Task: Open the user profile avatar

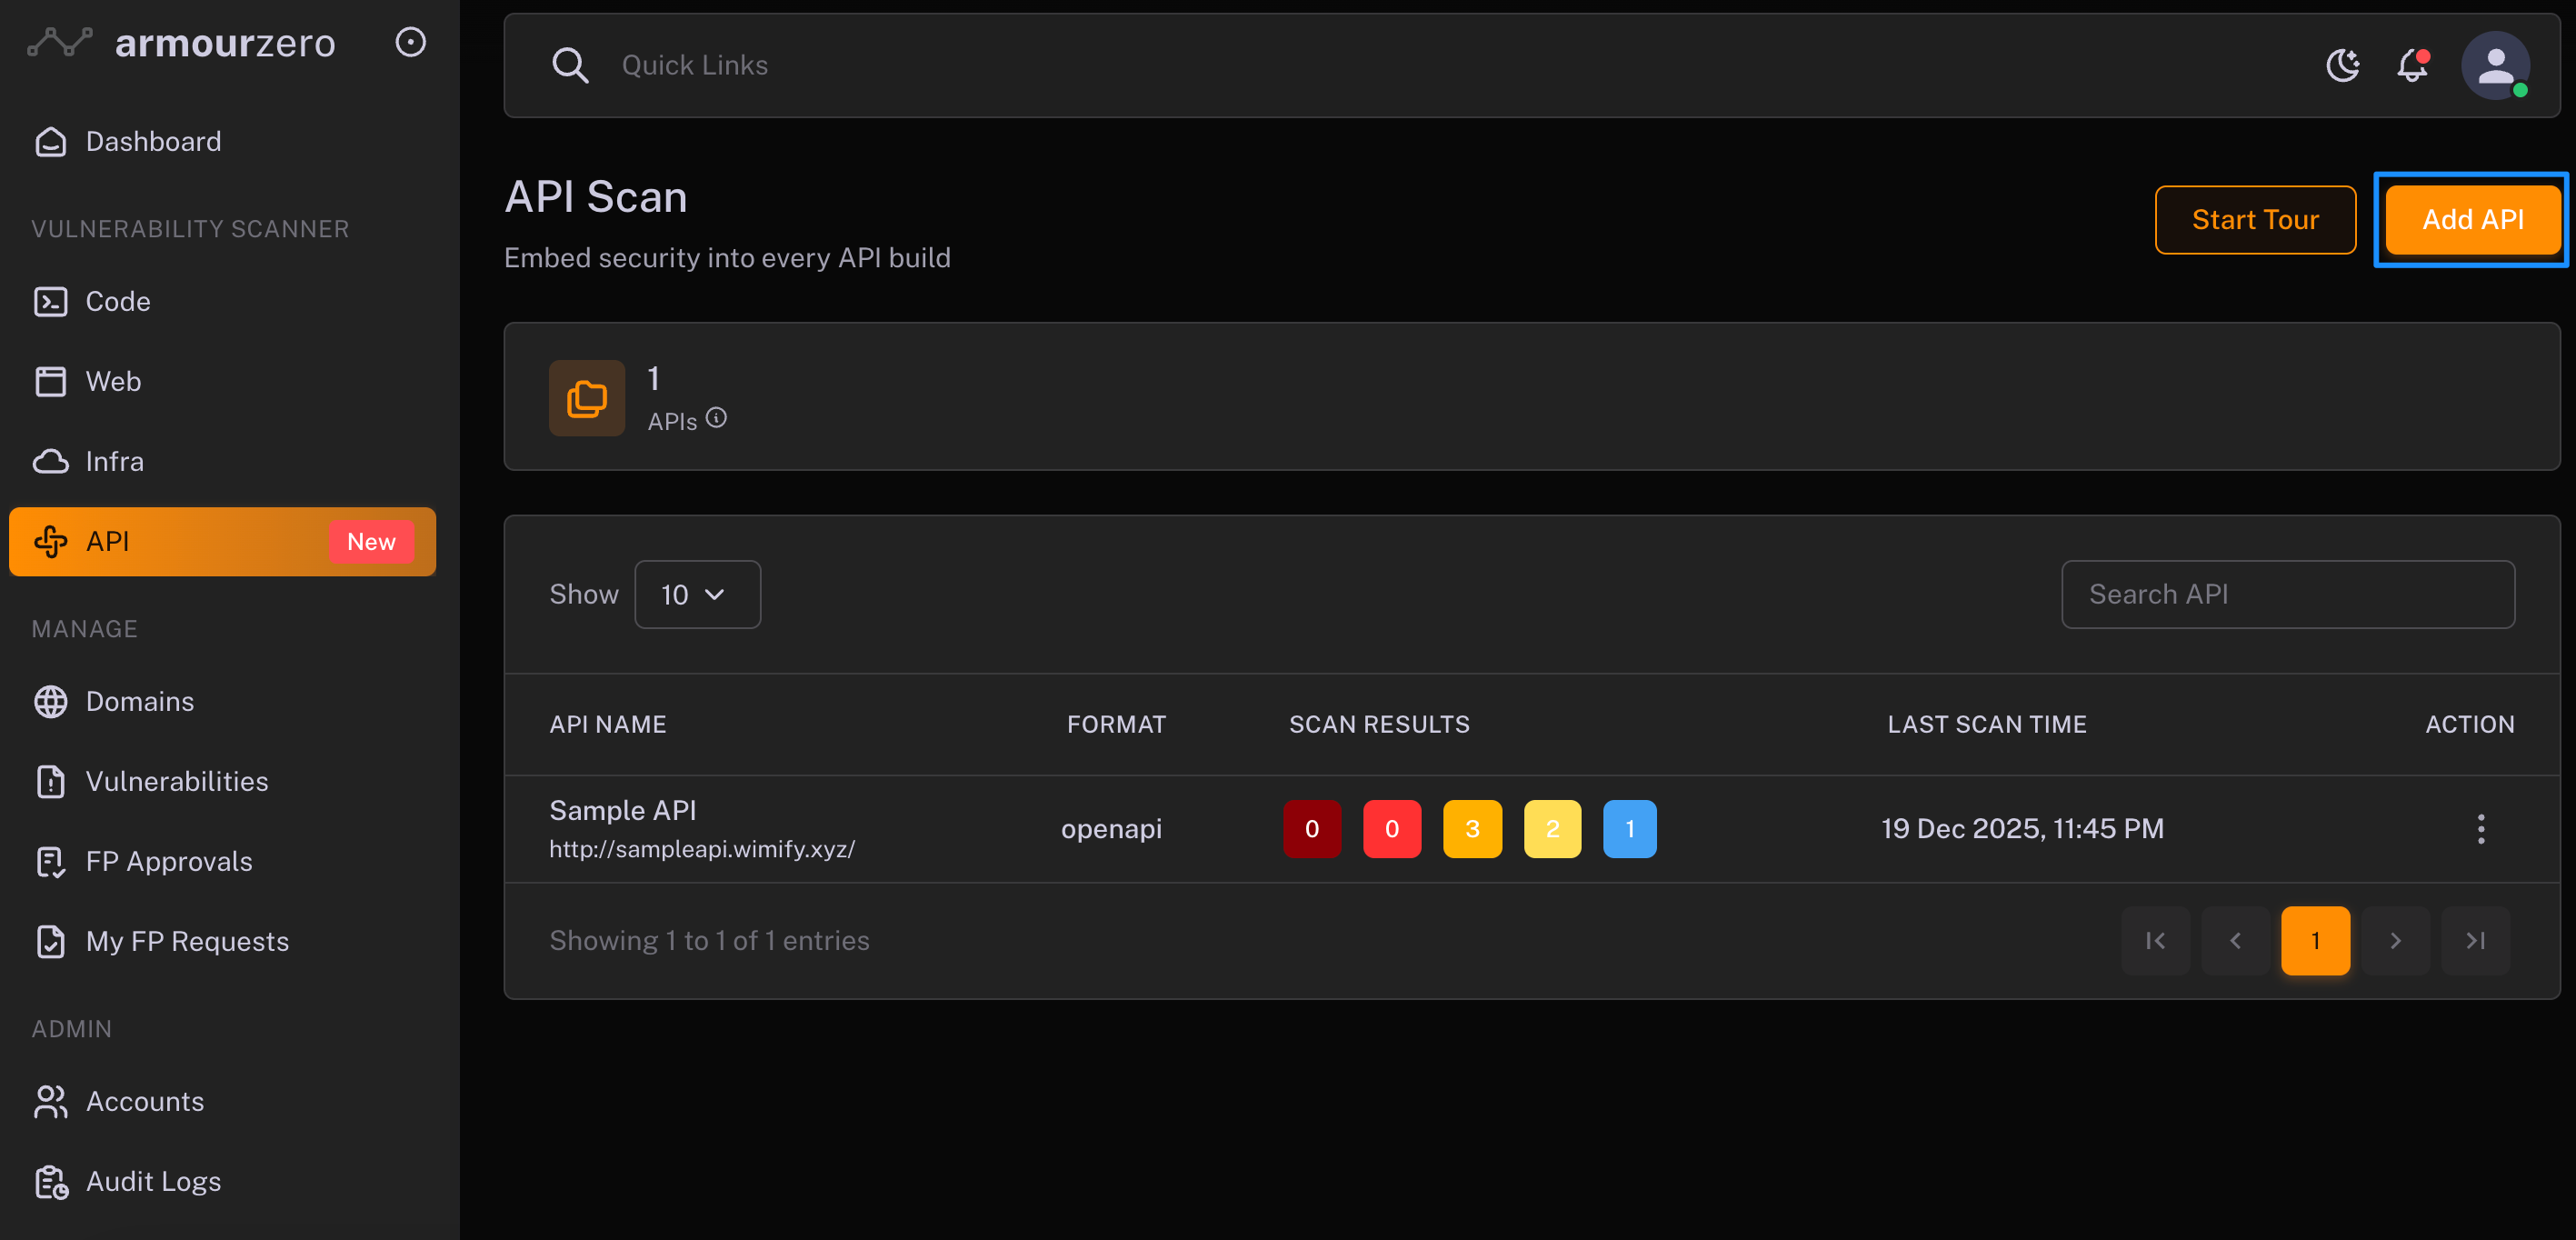Action: pos(2495,66)
